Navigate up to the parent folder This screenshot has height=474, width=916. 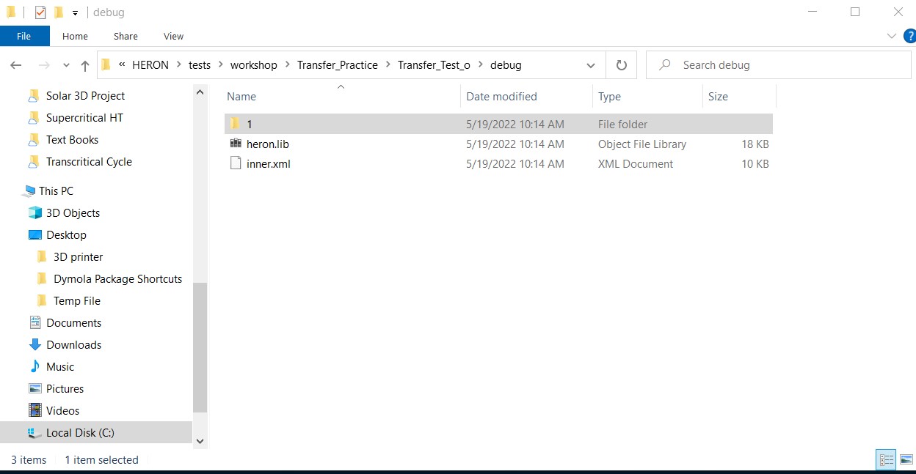[x=84, y=64]
